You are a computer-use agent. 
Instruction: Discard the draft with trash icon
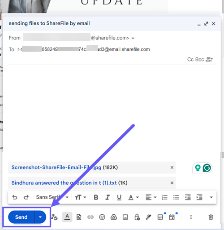(x=211, y=217)
